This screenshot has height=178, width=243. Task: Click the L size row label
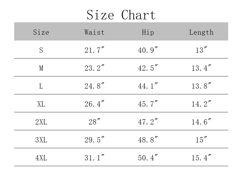(x=41, y=86)
